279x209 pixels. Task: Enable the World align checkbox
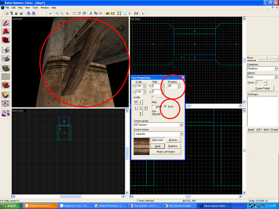[x=153, y=106]
